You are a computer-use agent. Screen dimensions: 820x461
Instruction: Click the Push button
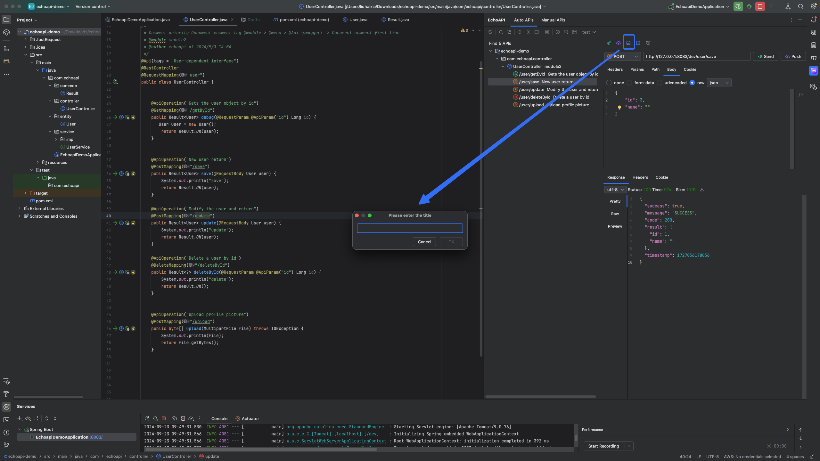[793, 56]
